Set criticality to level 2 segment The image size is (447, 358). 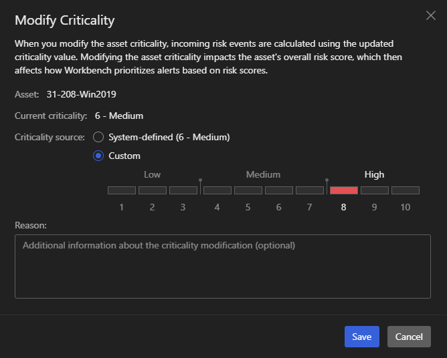tap(153, 190)
